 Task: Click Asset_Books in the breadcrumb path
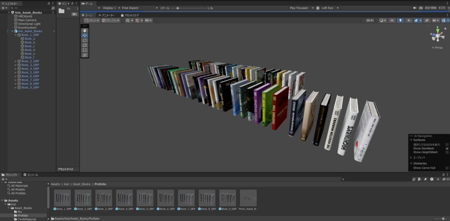coord(81,184)
